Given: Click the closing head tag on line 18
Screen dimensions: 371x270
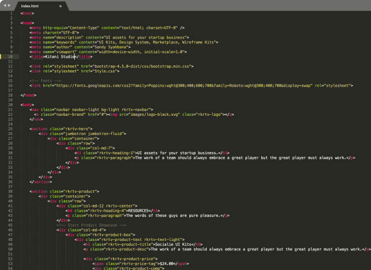Looking at the screenshot, I should pyautogui.click(x=29, y=95).
